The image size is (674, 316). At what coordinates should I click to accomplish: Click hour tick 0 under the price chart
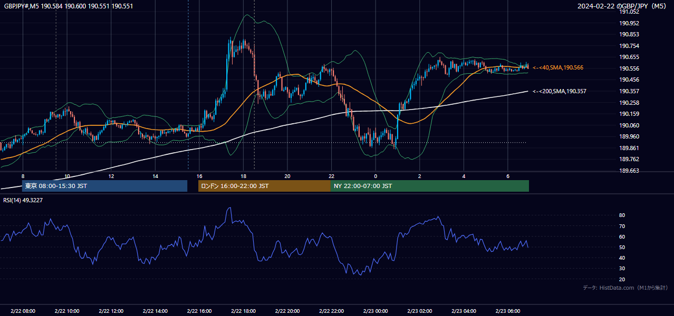[x=375, y=176]
